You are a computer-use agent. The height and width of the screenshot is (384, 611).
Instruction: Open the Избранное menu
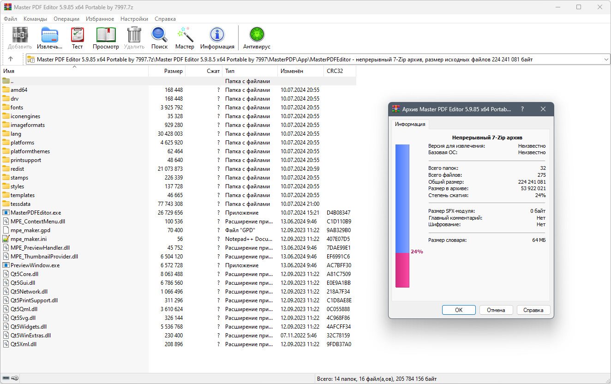point(100,19)
